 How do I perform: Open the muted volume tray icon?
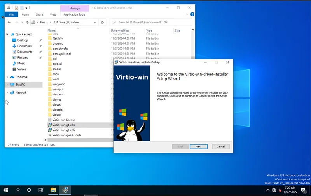[280, 190]
